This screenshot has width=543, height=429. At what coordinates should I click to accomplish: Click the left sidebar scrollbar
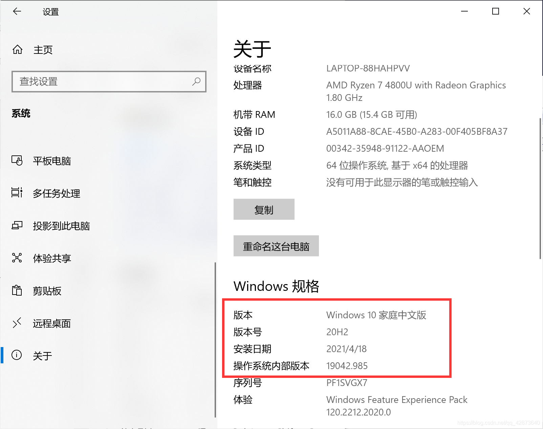tap(215, 340)
